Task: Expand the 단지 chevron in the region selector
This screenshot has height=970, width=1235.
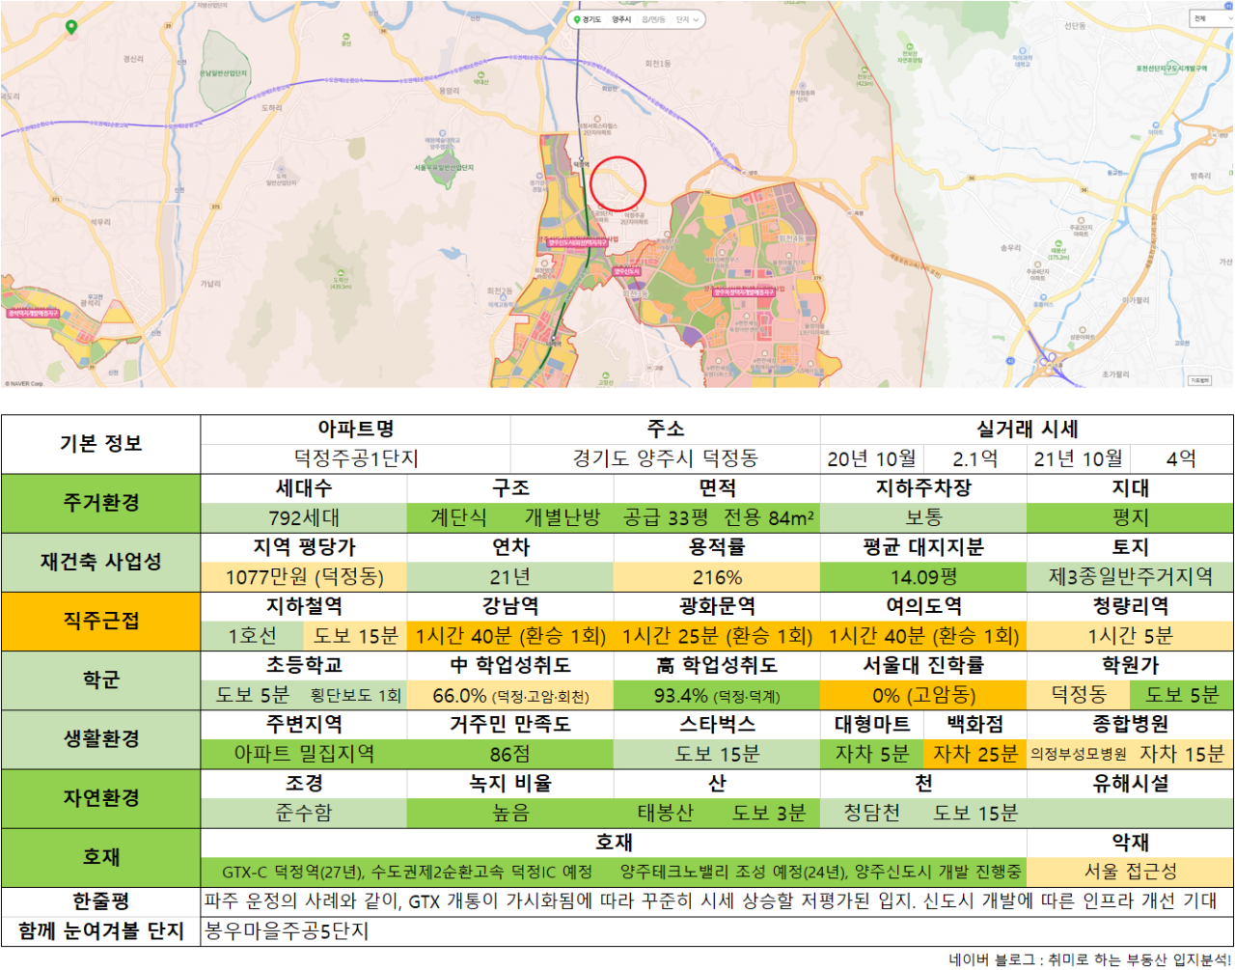Action: pos(697,19)
